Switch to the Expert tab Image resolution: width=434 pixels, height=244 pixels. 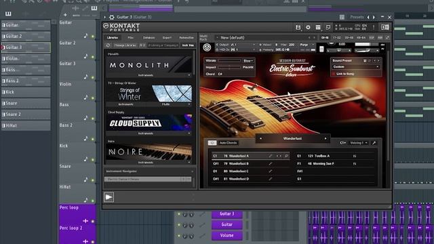point(167,38)
